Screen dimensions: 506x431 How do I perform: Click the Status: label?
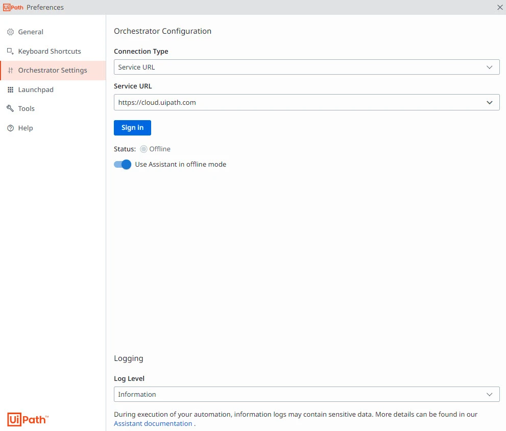point(125,149)
